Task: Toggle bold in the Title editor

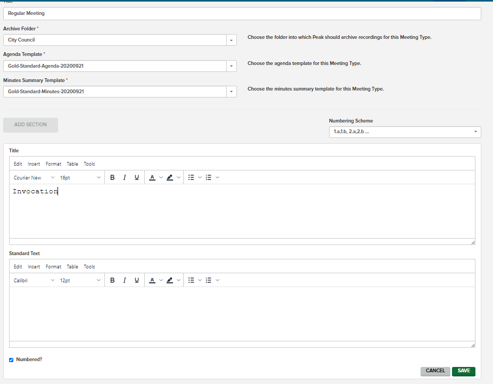Action: (x=112, y=177)
